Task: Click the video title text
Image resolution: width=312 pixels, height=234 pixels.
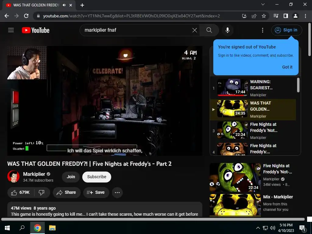Action: tap(89, 164)
